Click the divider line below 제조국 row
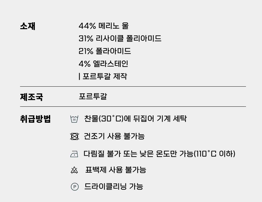262x202 pixels. tap(133, 106)
